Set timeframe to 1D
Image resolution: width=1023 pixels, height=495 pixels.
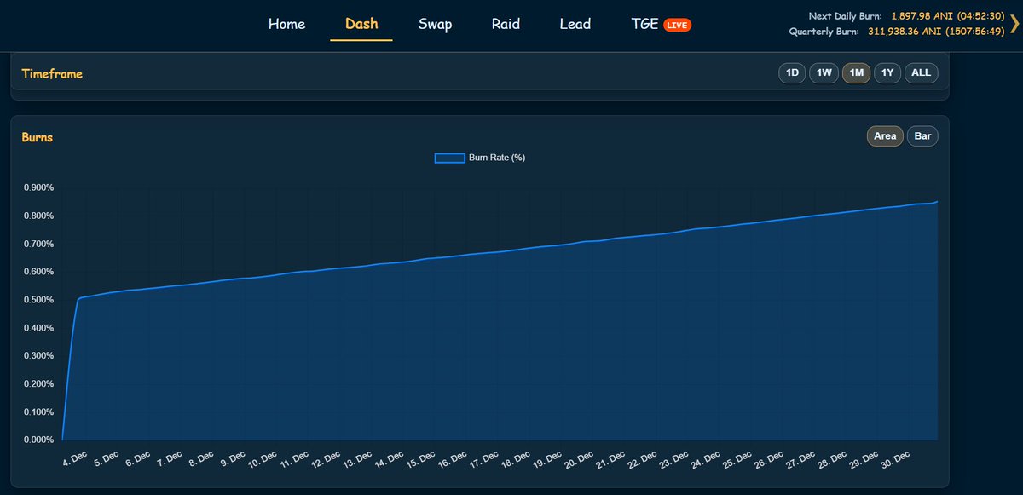click(x=792, y=73)
